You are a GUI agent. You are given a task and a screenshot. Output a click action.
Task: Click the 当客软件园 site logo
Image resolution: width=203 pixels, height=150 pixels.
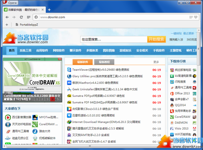click(26, 38)
